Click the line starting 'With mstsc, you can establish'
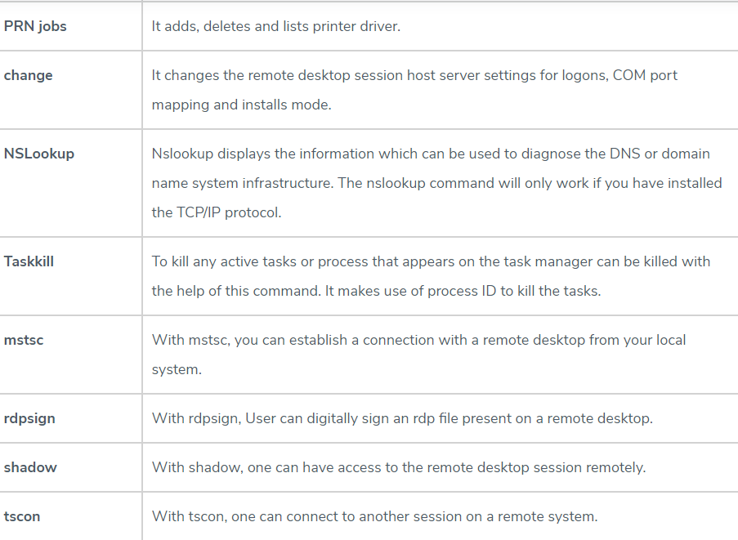Image resolution: width=738 pixels, height=540 pixels. tap(418, 340)
